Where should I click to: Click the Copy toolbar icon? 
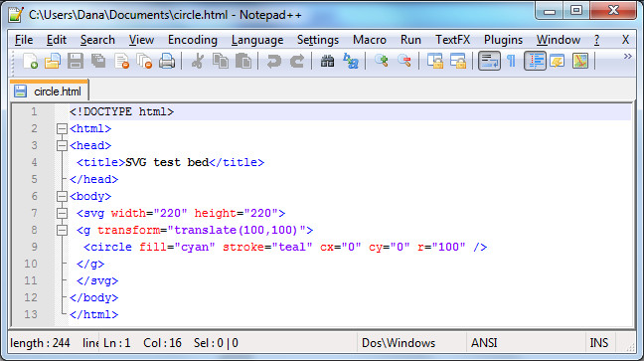pos(221,62)
